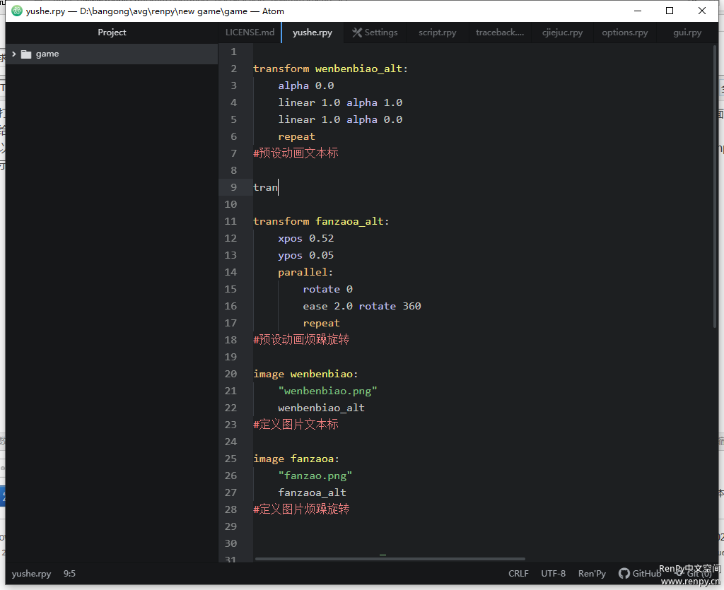724x590 pixels.
Task: Close the Atom window
Action: coord(702,11)
